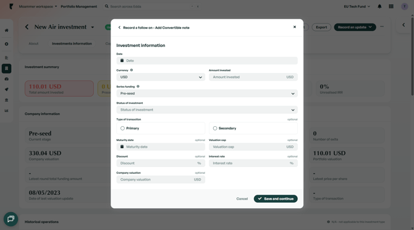Viewport: 414px width, 230px height.
Task: Open the sidebar dashboard gauge icon
Action: click(7, 79)
